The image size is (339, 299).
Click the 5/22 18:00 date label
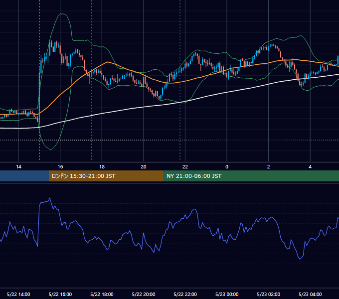pos(102,294)
